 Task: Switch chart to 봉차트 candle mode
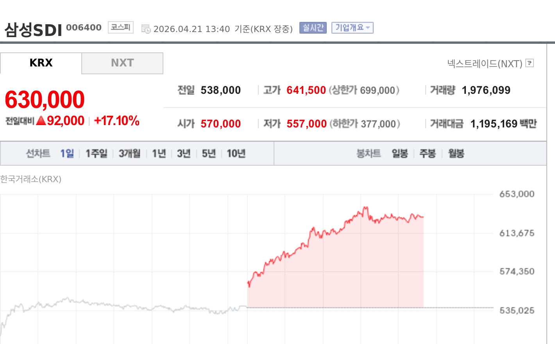point(368,154)
